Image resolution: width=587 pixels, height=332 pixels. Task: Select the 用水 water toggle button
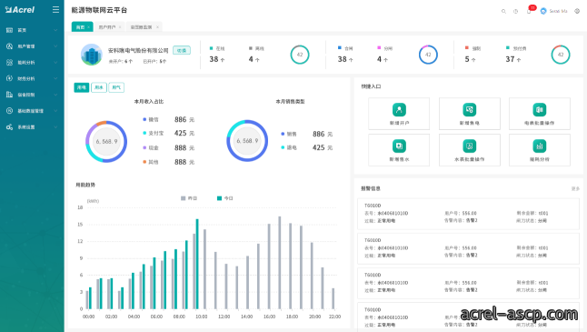pos(99,87)
